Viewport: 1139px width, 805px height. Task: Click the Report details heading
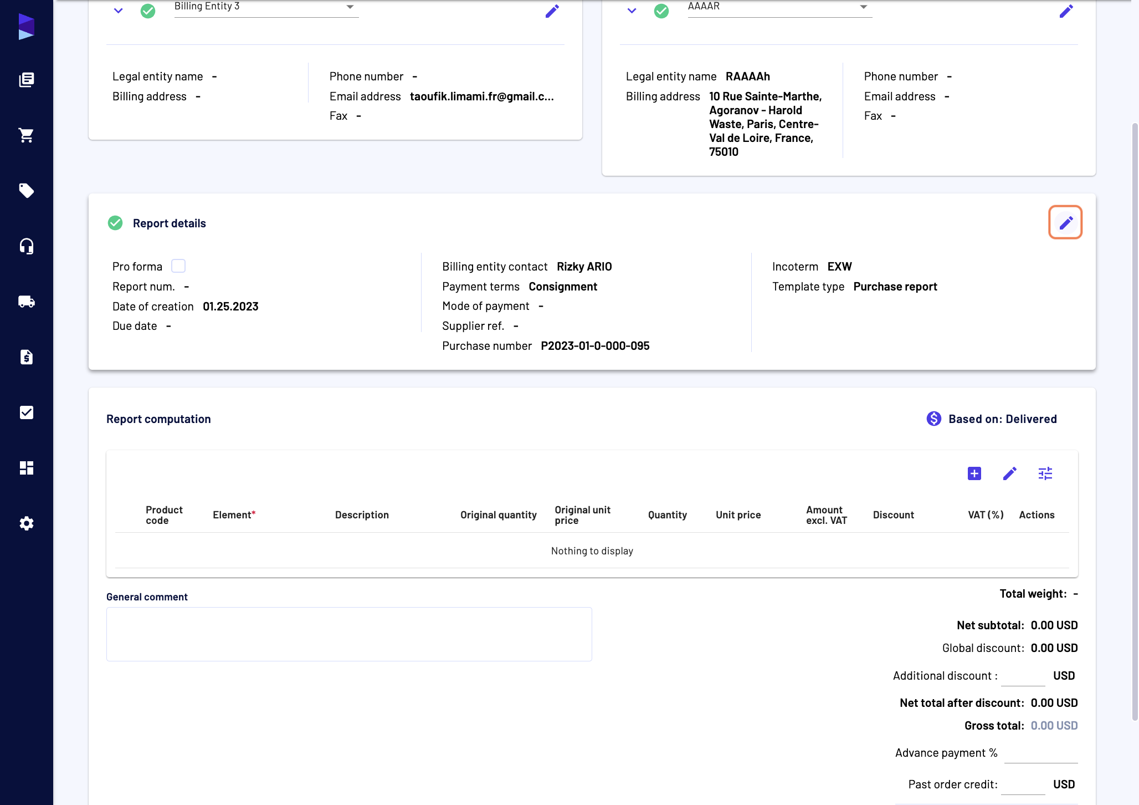point(169,223)
